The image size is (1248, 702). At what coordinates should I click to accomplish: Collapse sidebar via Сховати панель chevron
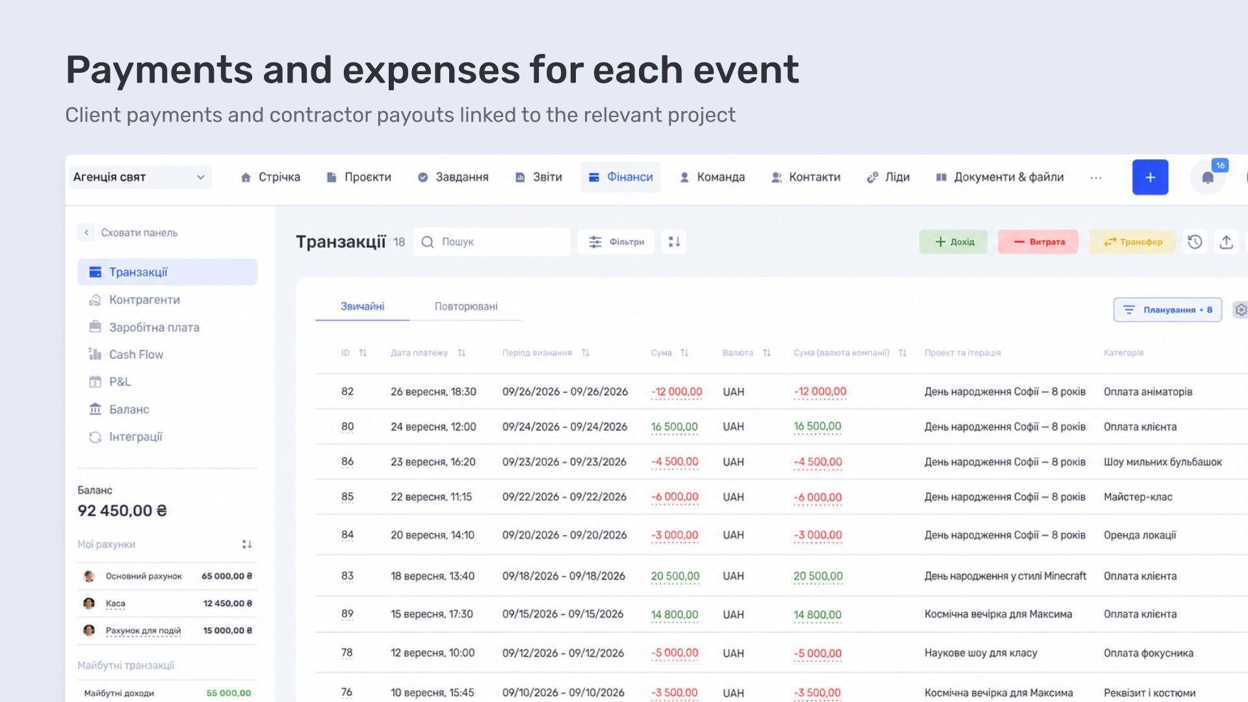point(86,233)
